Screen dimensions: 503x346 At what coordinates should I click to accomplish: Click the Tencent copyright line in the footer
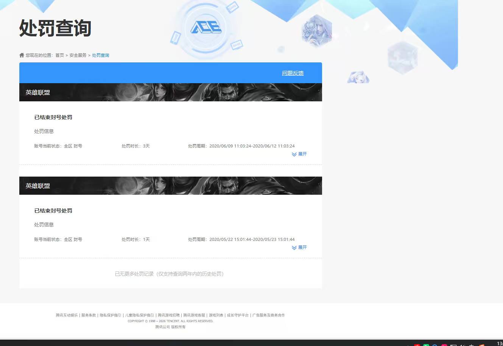pos(170,321)
